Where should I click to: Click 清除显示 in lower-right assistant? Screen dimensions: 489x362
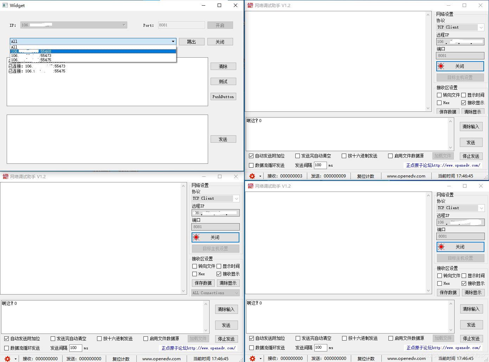(x=474, y=292)
